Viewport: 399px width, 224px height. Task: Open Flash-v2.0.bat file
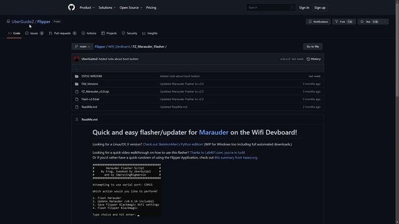90,100
